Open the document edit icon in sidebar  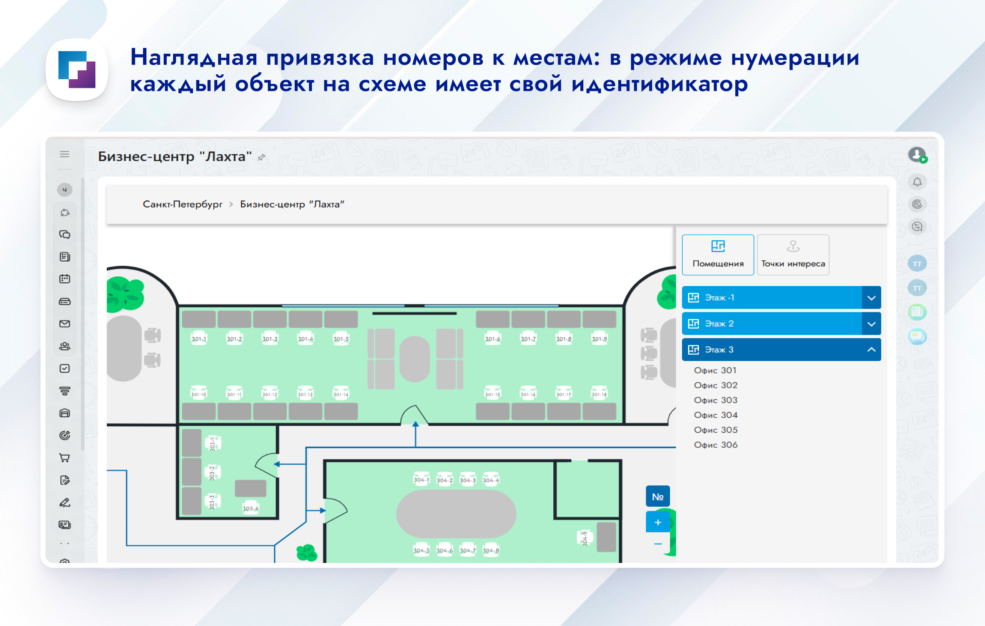tap(65, 480)
